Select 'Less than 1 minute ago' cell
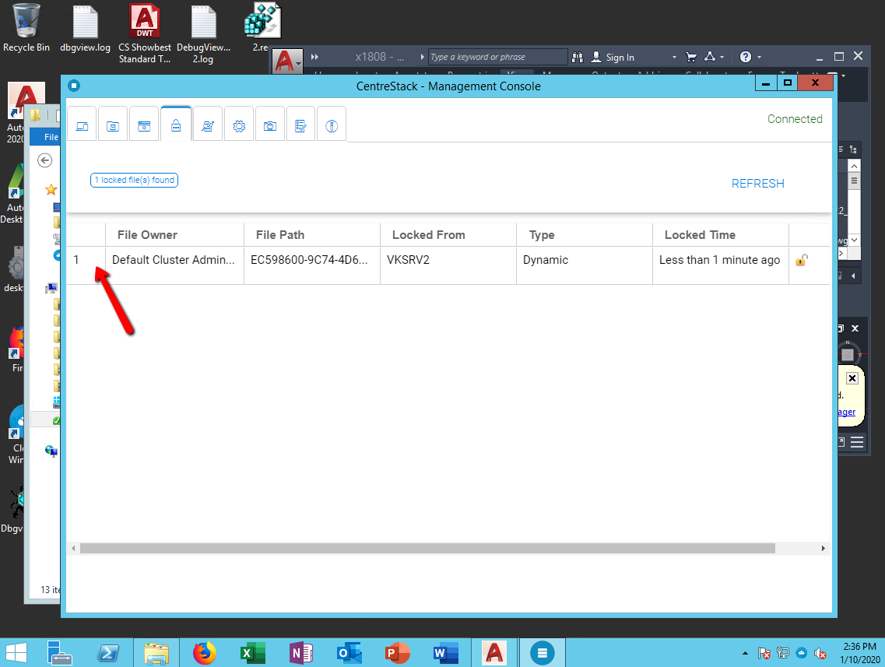The image size is (885, 667). (720, 265)
